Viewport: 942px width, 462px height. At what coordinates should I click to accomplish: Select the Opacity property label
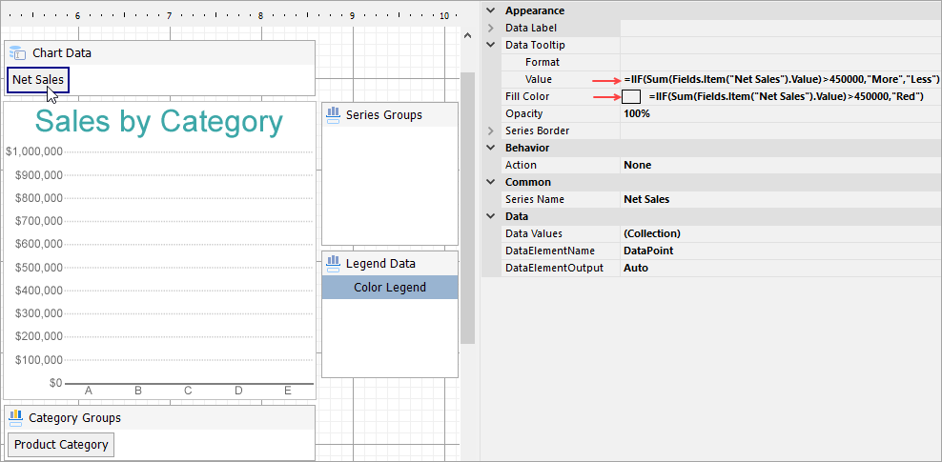[523, 113]
